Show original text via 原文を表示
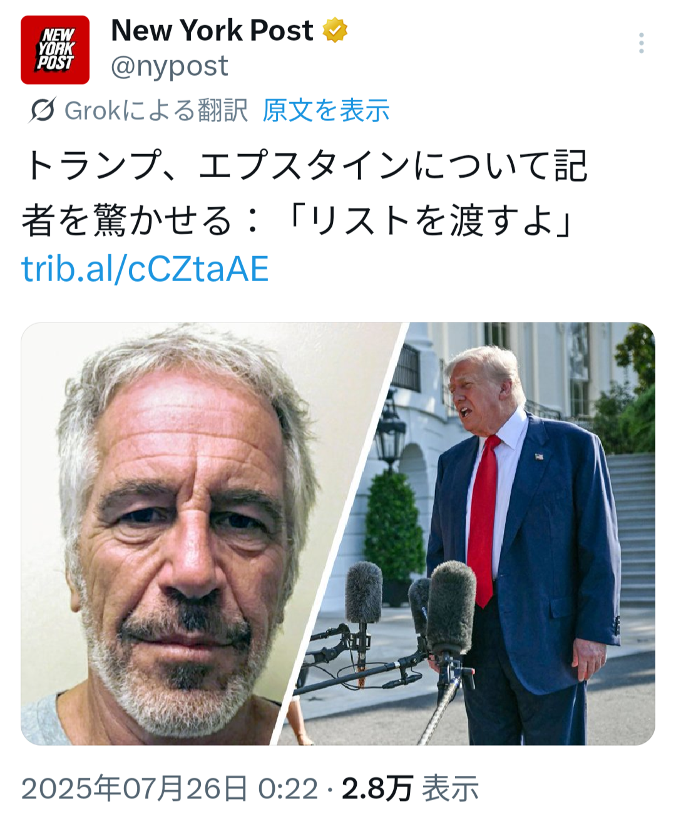Image resolution: width=676 pixels, height=814 pixels. [326, 110]
